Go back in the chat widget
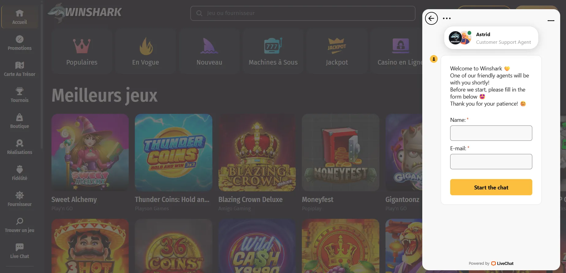This screenshot has width=566, height=273. point(431,18)
